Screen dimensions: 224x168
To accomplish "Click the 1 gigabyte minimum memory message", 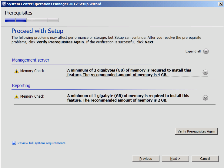I will [x=128, y=98].
